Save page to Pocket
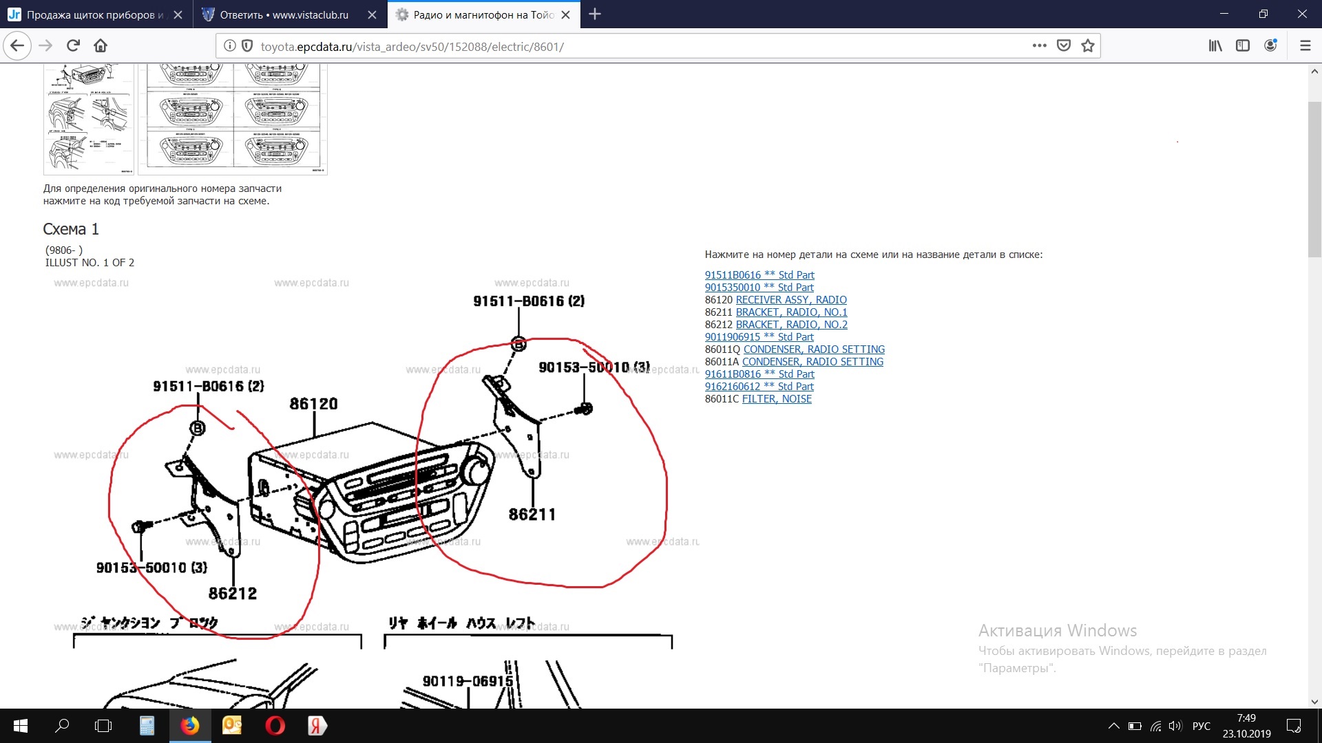 (1064, 46)
